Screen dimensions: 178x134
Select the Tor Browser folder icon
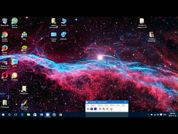coord(5,104)
